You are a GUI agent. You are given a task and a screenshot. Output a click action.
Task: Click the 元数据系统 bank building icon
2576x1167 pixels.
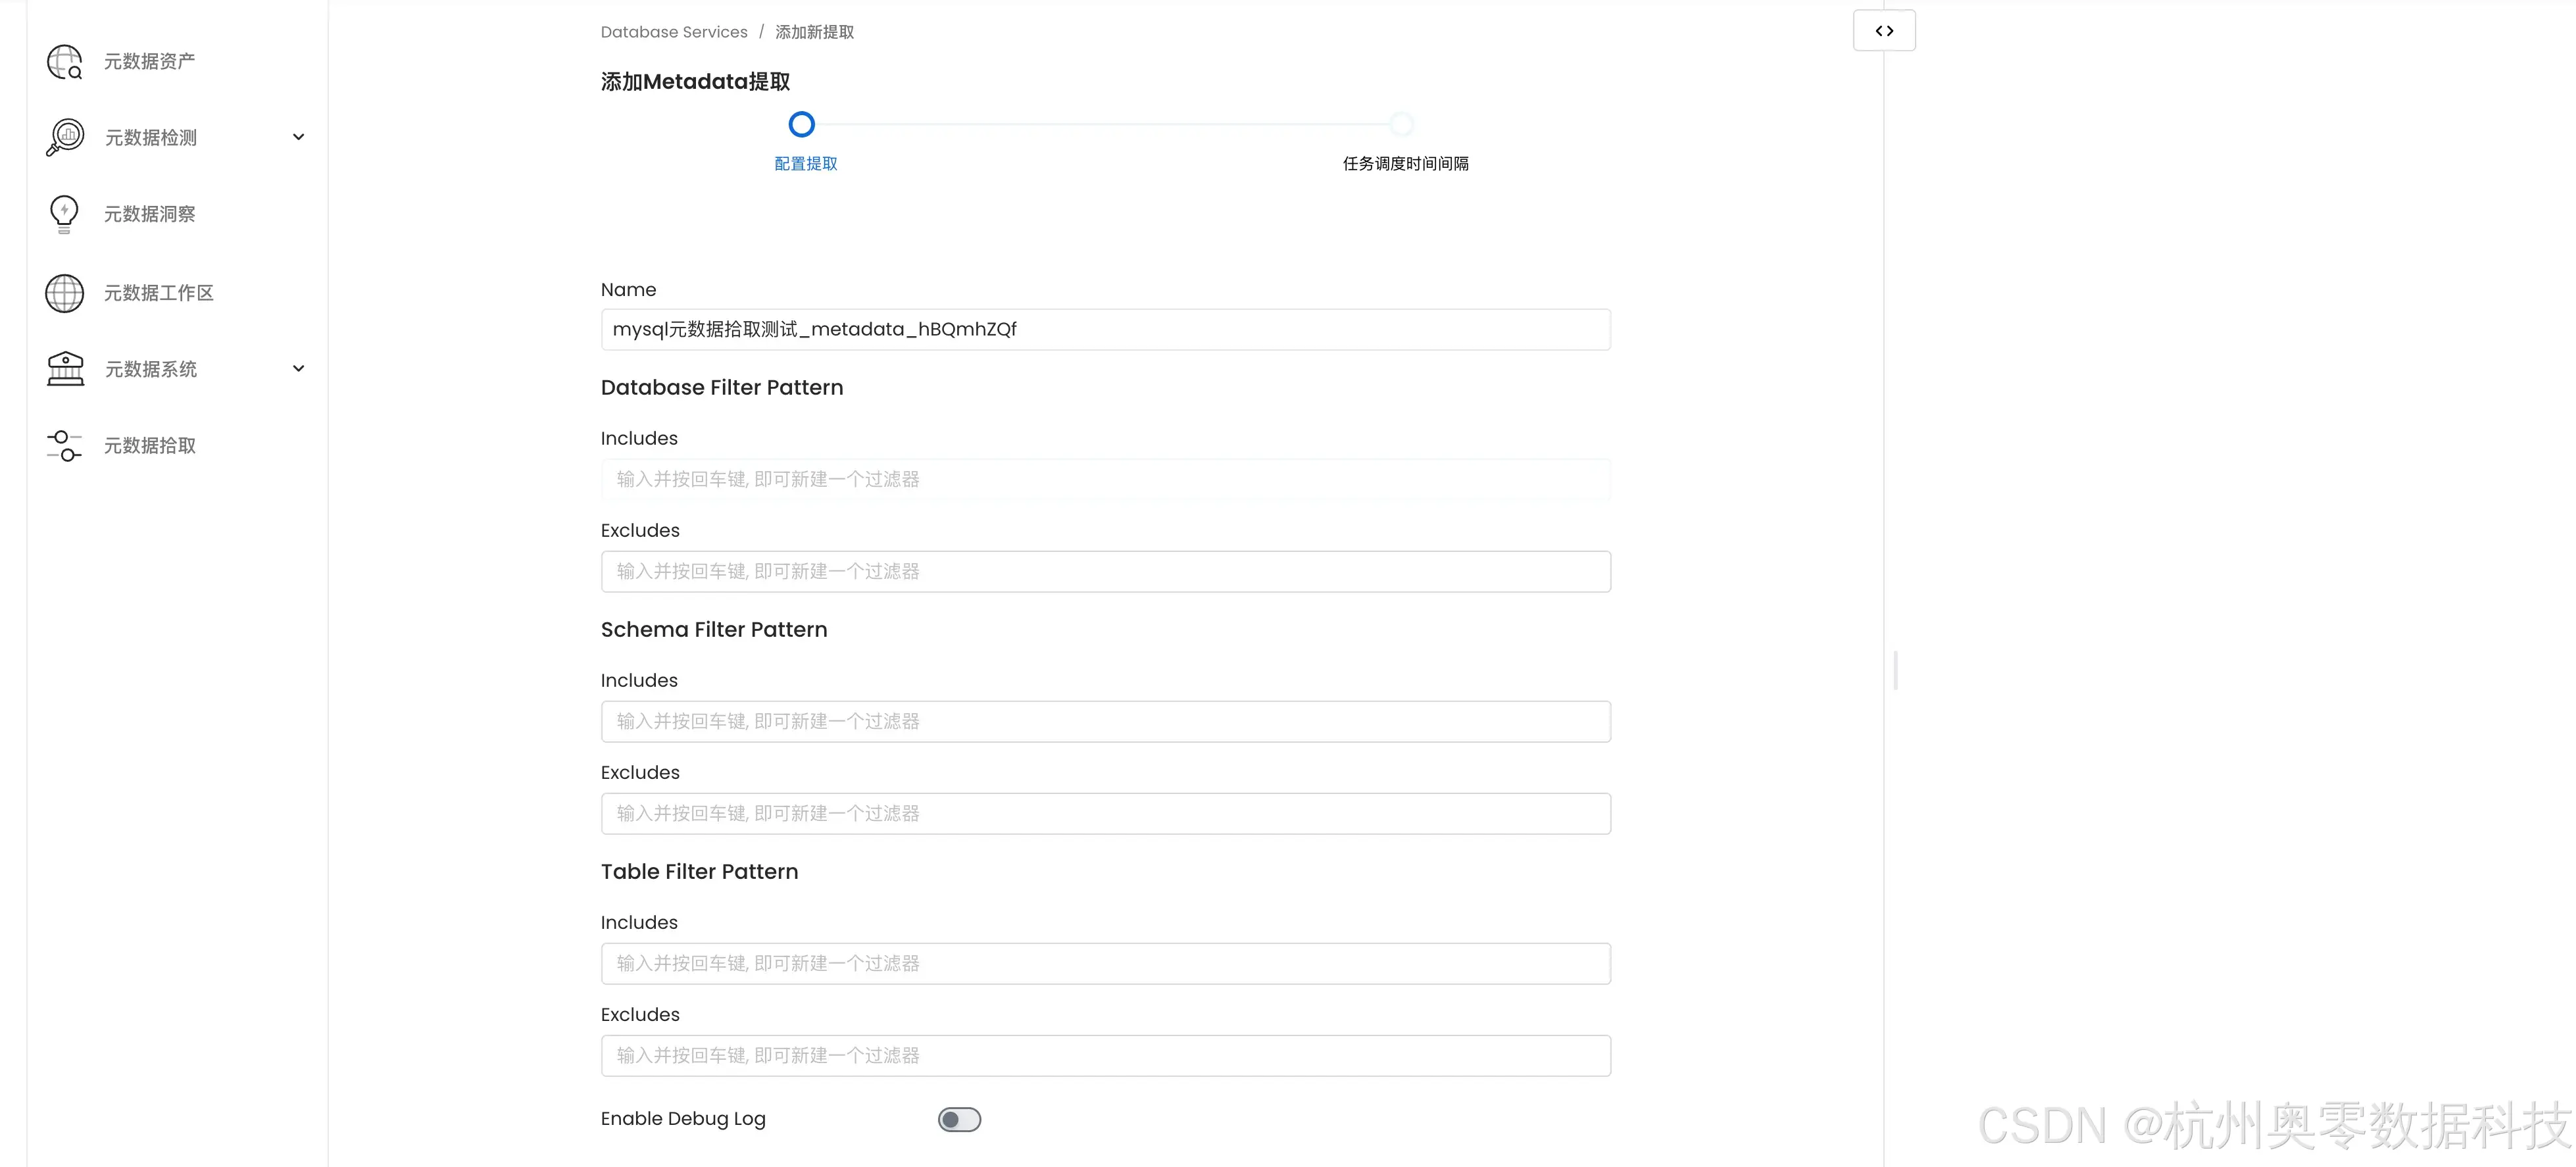coord(65,369)
